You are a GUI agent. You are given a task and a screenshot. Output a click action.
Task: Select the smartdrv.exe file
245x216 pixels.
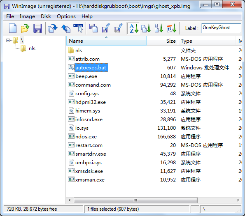tap(91, 154)
